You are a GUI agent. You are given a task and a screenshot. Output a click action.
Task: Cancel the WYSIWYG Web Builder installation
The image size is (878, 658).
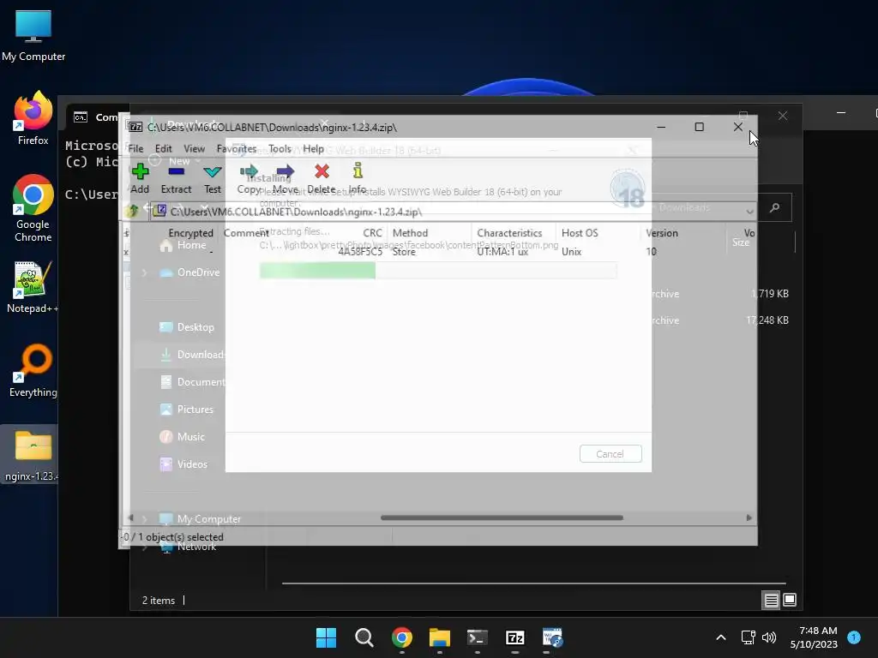pos(610,454)
